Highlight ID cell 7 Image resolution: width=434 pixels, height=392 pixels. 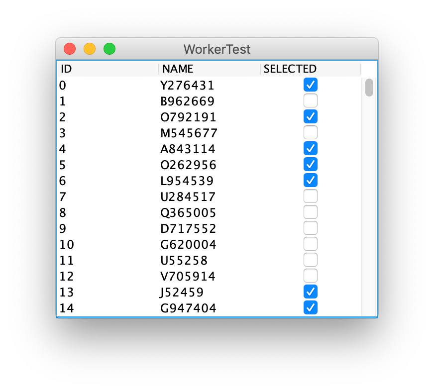coord(108,196)
